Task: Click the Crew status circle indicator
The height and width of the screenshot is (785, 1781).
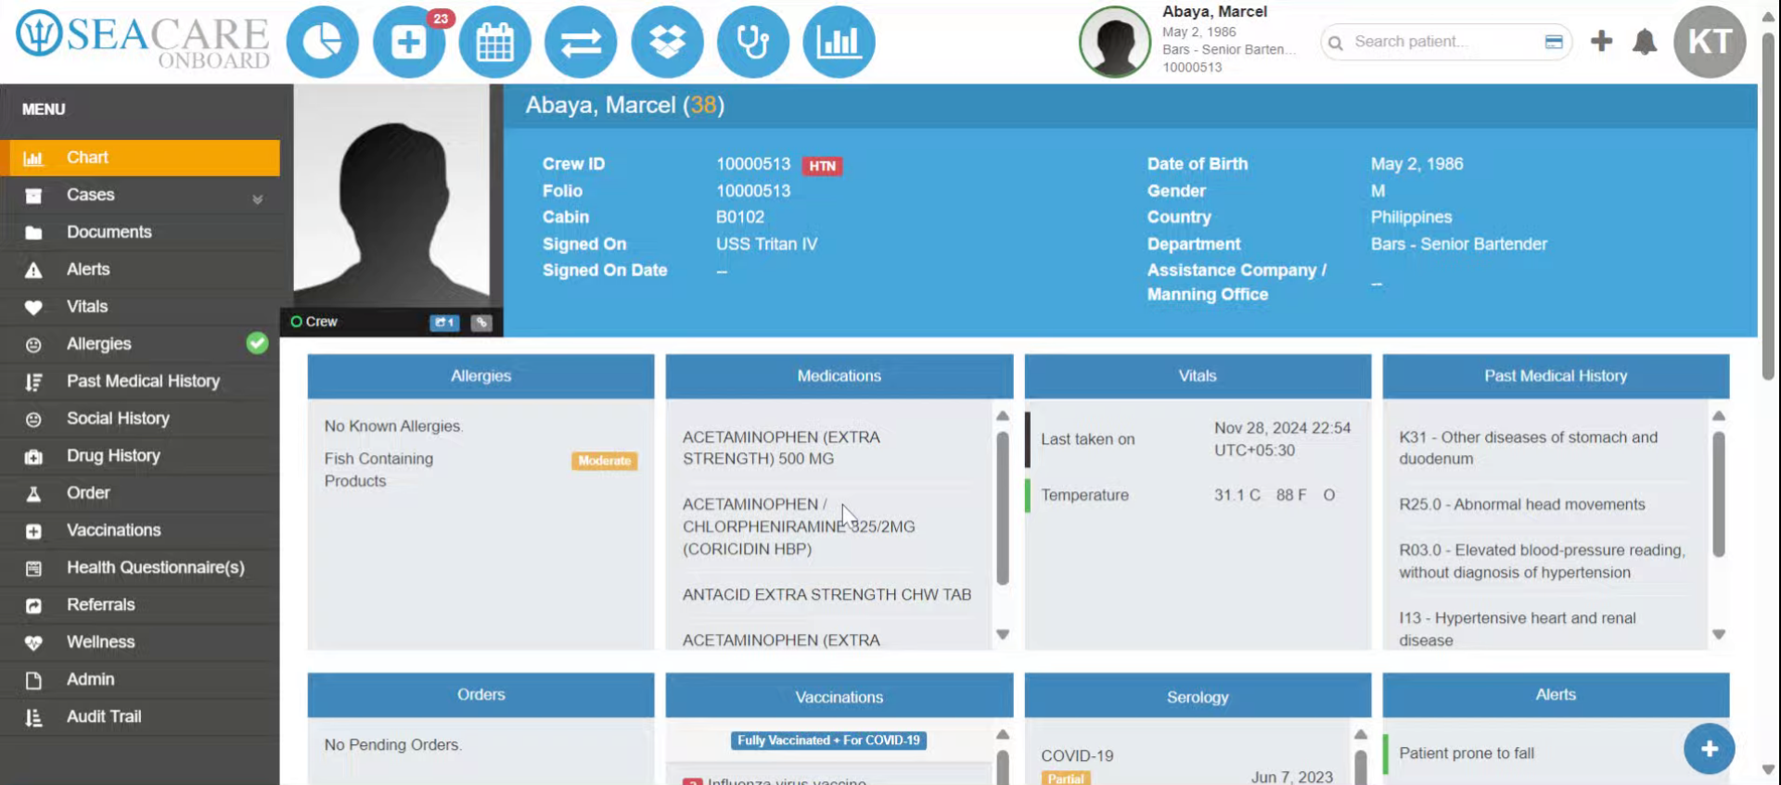Action: [x=297, y=322]
